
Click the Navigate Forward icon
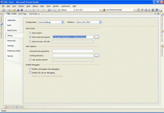point(54,10)
